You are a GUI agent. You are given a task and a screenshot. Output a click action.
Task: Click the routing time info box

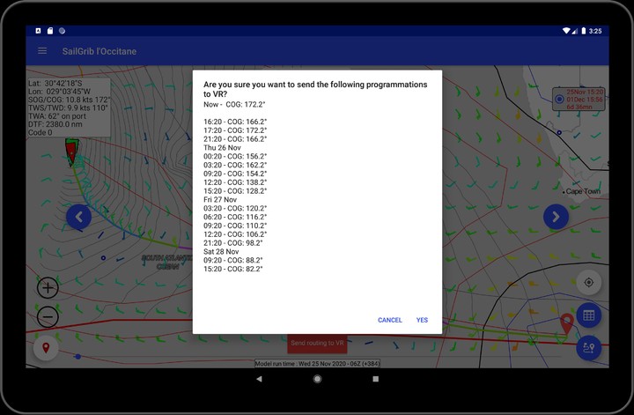tap(579, 99)
